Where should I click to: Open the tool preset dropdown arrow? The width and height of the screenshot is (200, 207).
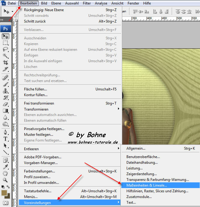(12, 12)
